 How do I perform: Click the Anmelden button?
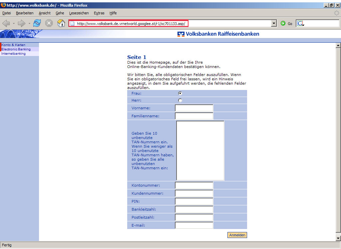point(237,235)
